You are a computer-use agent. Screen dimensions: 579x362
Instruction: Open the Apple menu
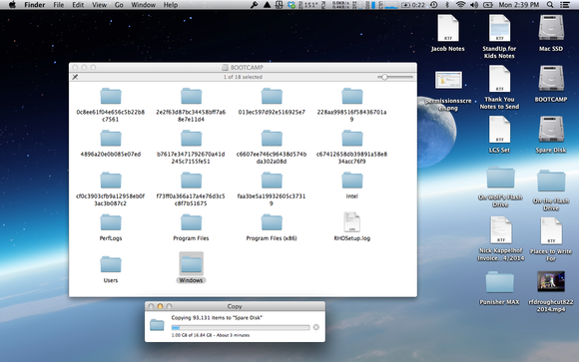click(x=12, y=5)
